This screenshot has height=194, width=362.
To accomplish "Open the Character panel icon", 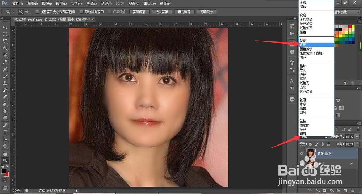I will 292,81.
